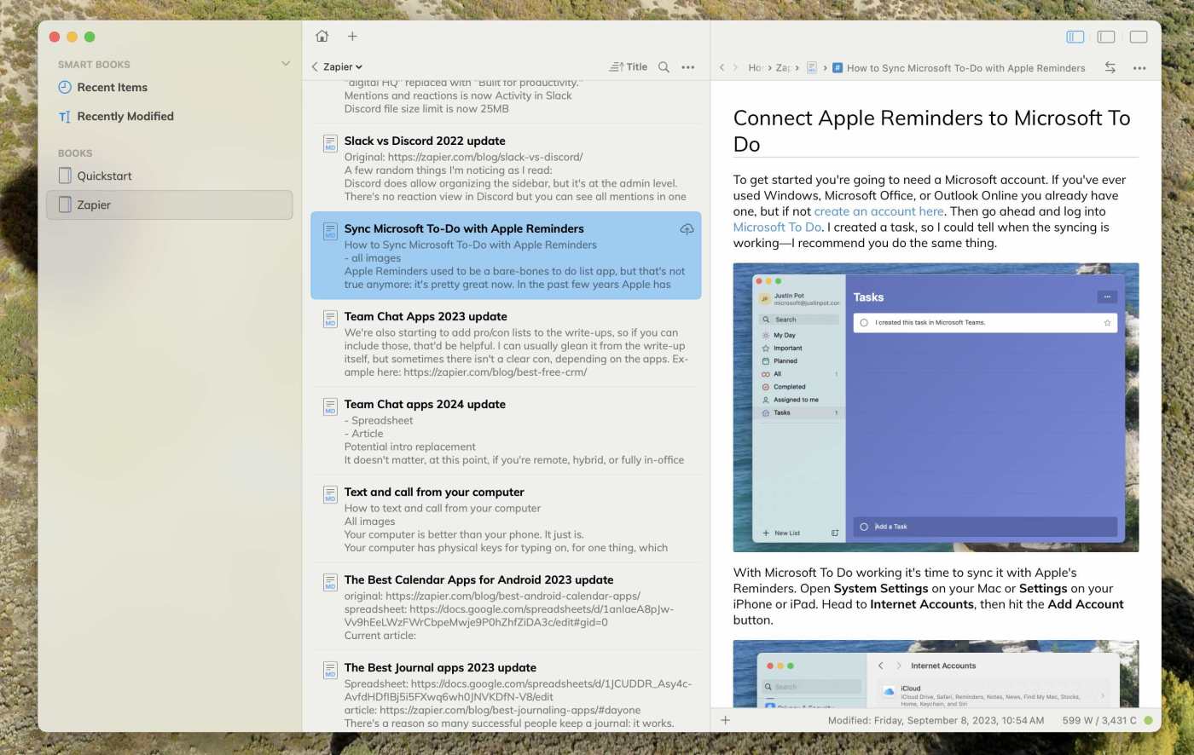The width and height of the screenshot is (1194, 755).
Task: Open the Zapier book dropdown menu
Action: (x=343, y=66)
